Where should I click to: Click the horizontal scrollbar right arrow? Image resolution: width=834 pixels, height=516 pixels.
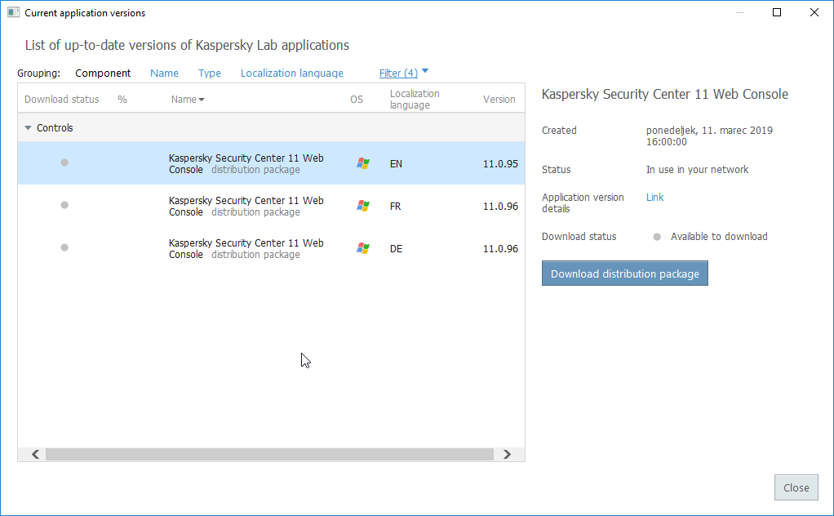507,454
